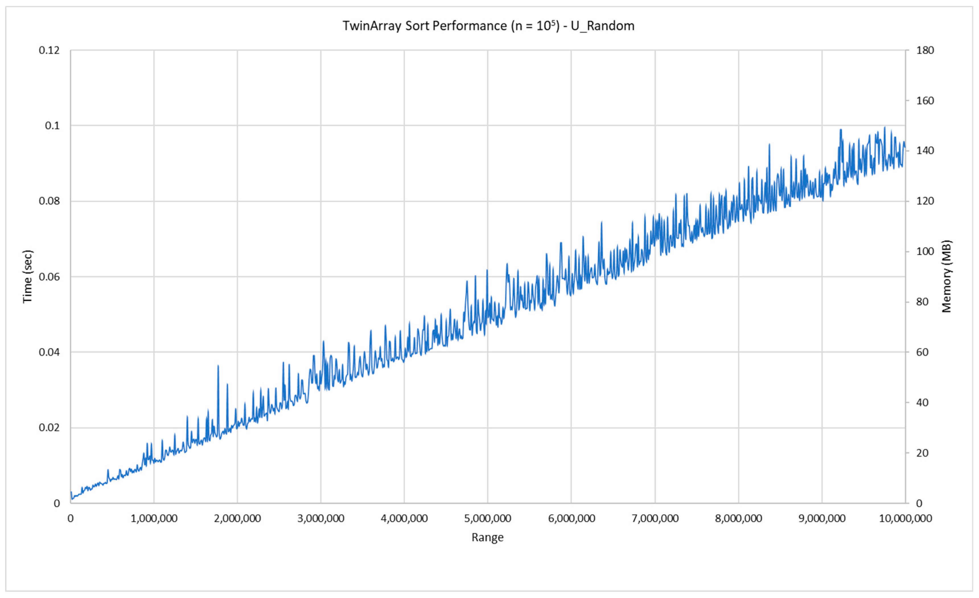Click the 0.12 label on time axis
The height and width of the screenshot is (598, 979).
click(49, 50)
